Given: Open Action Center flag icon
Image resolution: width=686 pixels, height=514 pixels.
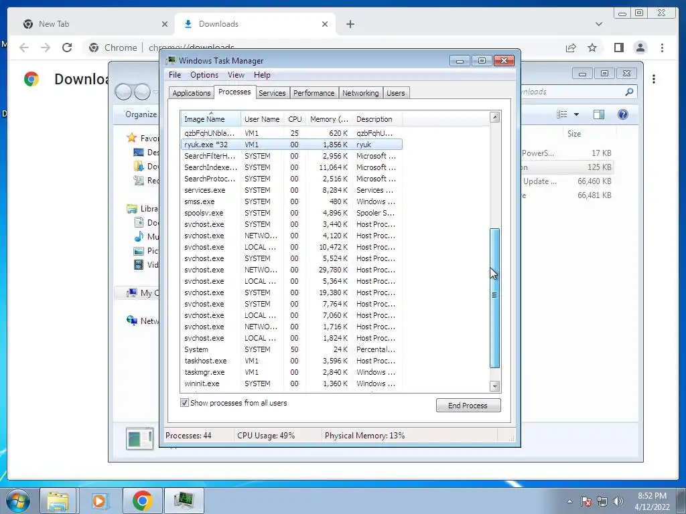Looking at the screenshot, I should tap(586, 501).
